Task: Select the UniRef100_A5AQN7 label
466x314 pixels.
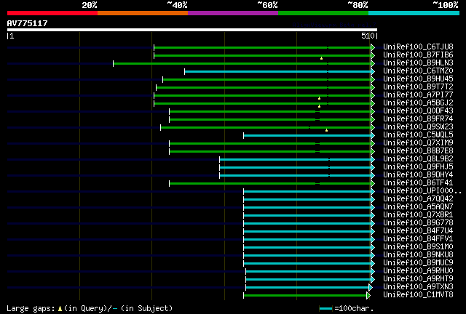Action: click(x=418, y=207)
